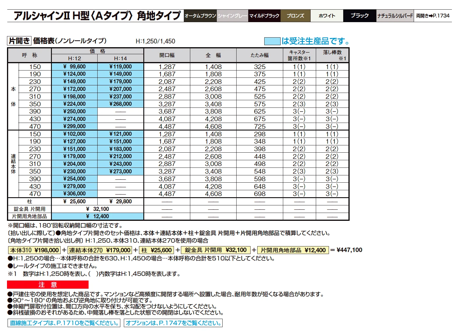Image resolution: width=458 pixels, height=335 pixels.
Task: Click the 柱 row label
Action: click(29, 201)
